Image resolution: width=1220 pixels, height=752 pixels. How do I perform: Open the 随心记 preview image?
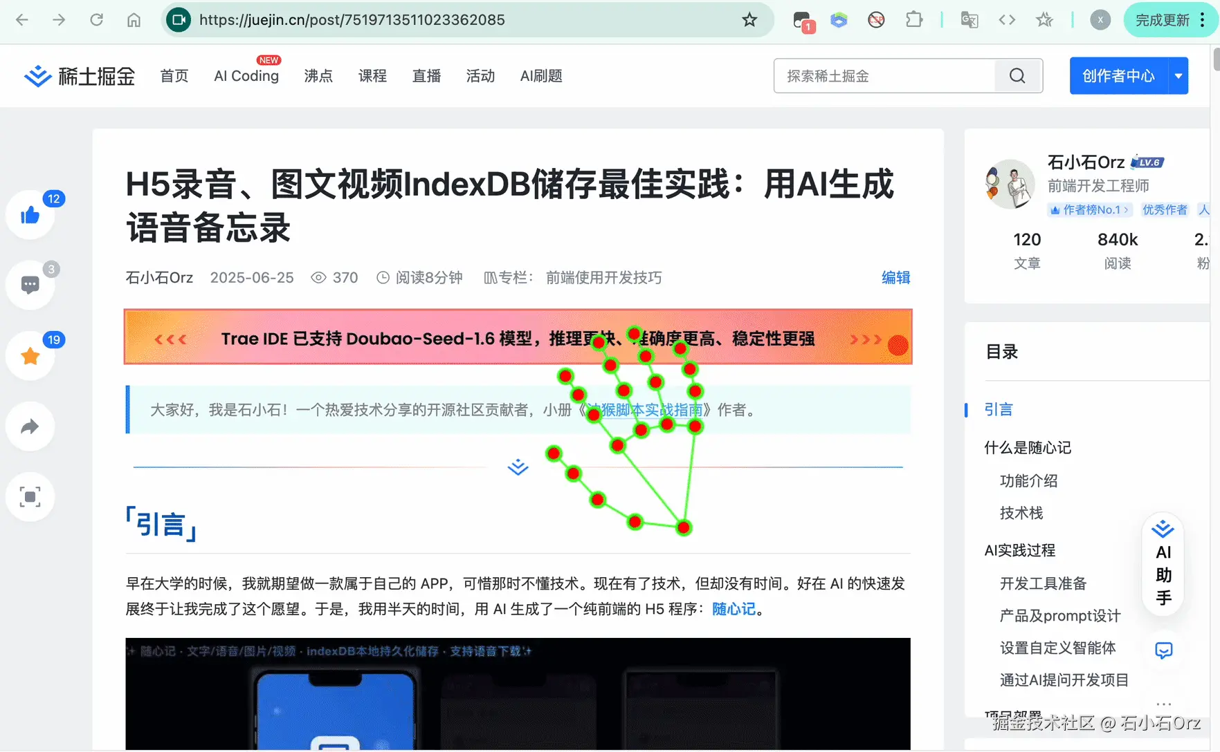(518, 693)
